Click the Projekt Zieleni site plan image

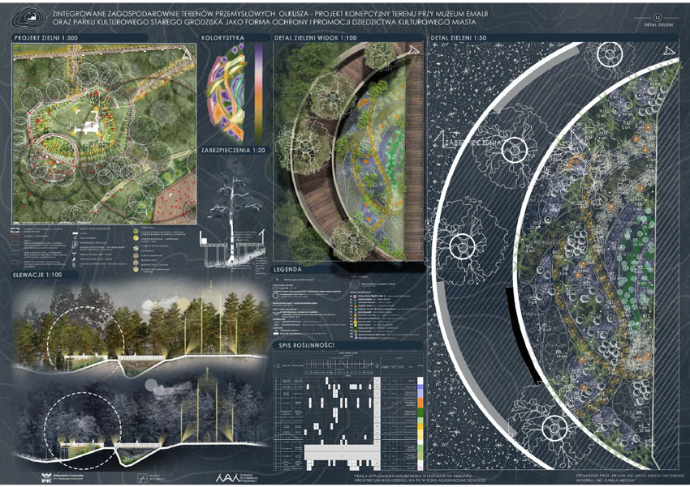(104, 134)
